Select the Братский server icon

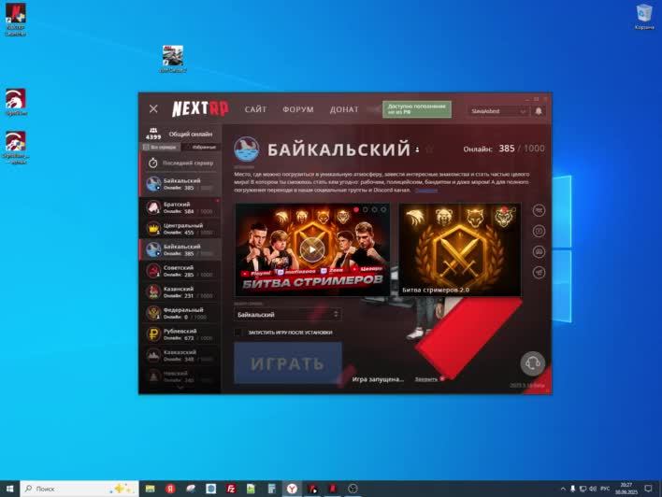(x=153, y=207)
